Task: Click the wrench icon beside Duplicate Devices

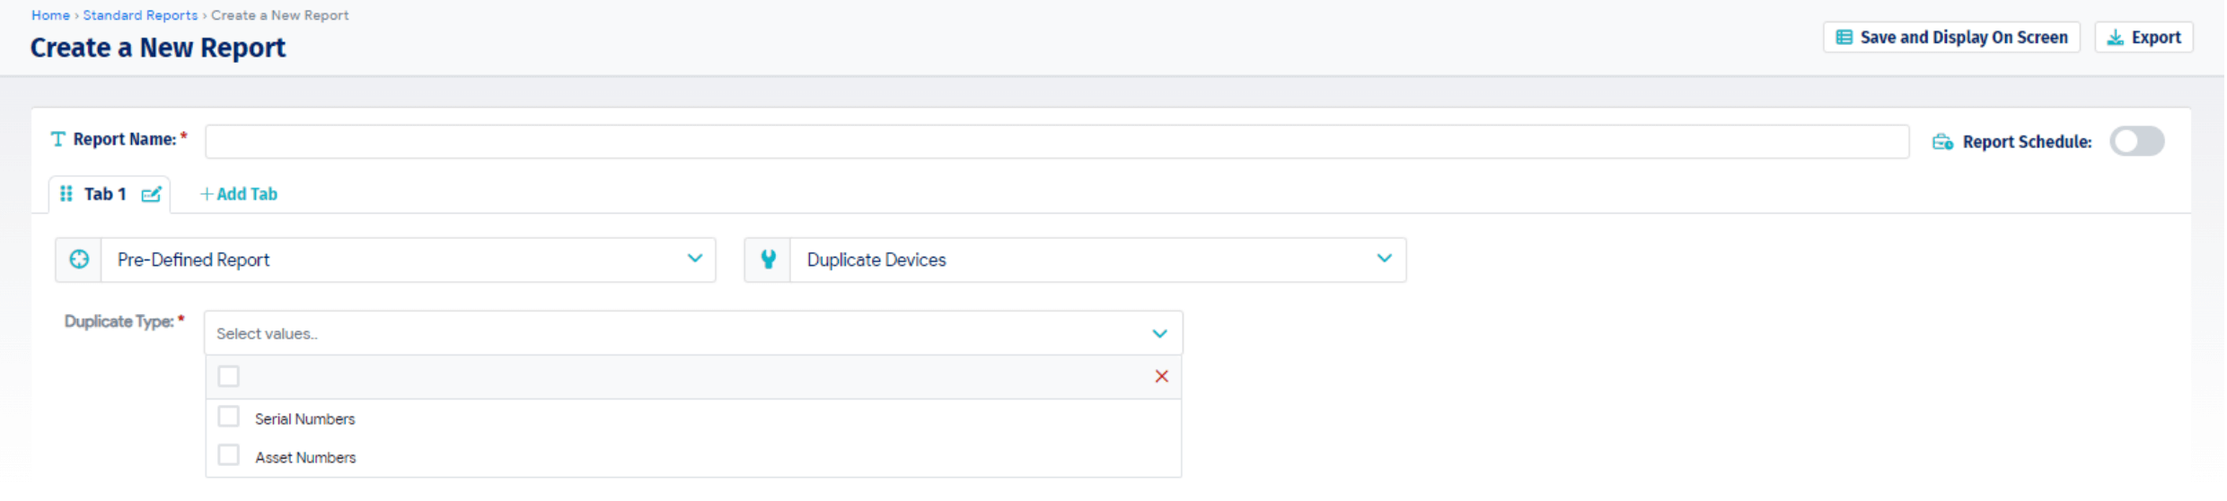Action: [x=768, y=259]
